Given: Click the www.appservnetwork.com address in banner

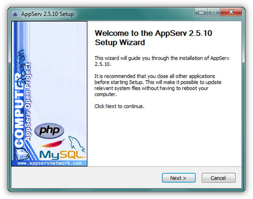Looking at the screenshot, I should tap(49, 163).
